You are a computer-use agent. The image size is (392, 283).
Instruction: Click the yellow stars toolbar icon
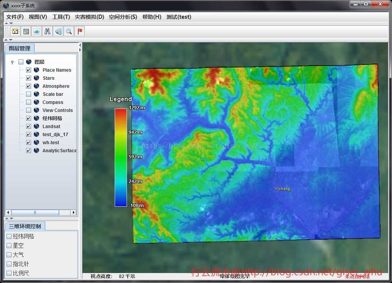[x=15, y=31]
